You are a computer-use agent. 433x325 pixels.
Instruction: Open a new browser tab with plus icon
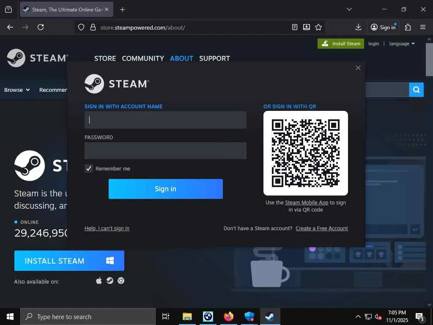pos(122,10)
